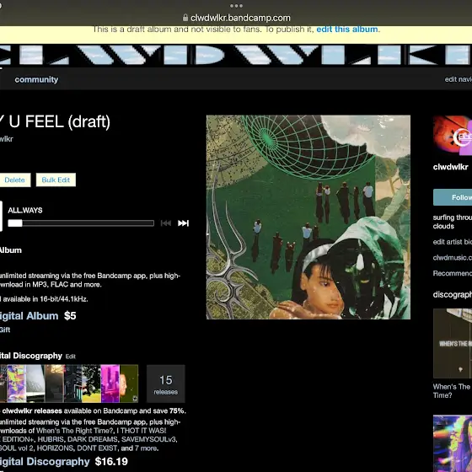This screenshot has height=472, width=472.
Task: Open the 15 releases tile
Action: (165, 383)
